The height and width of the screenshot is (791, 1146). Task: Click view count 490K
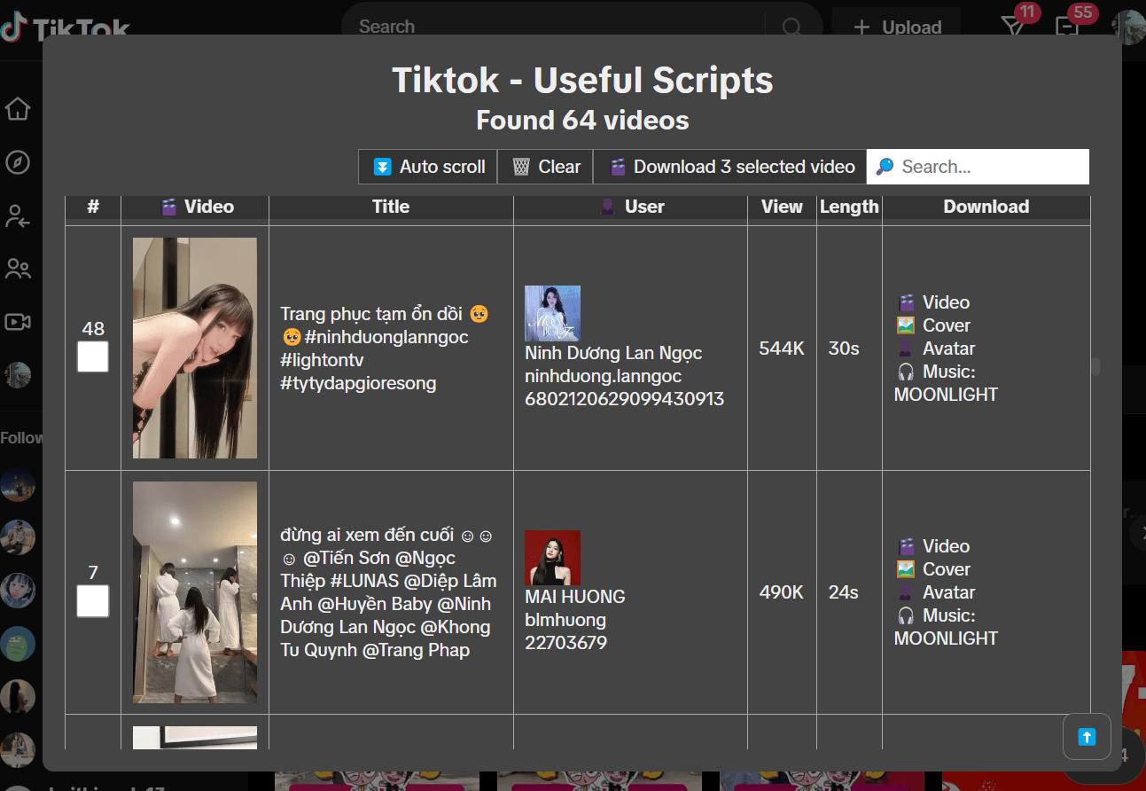(x=782, y=592)
